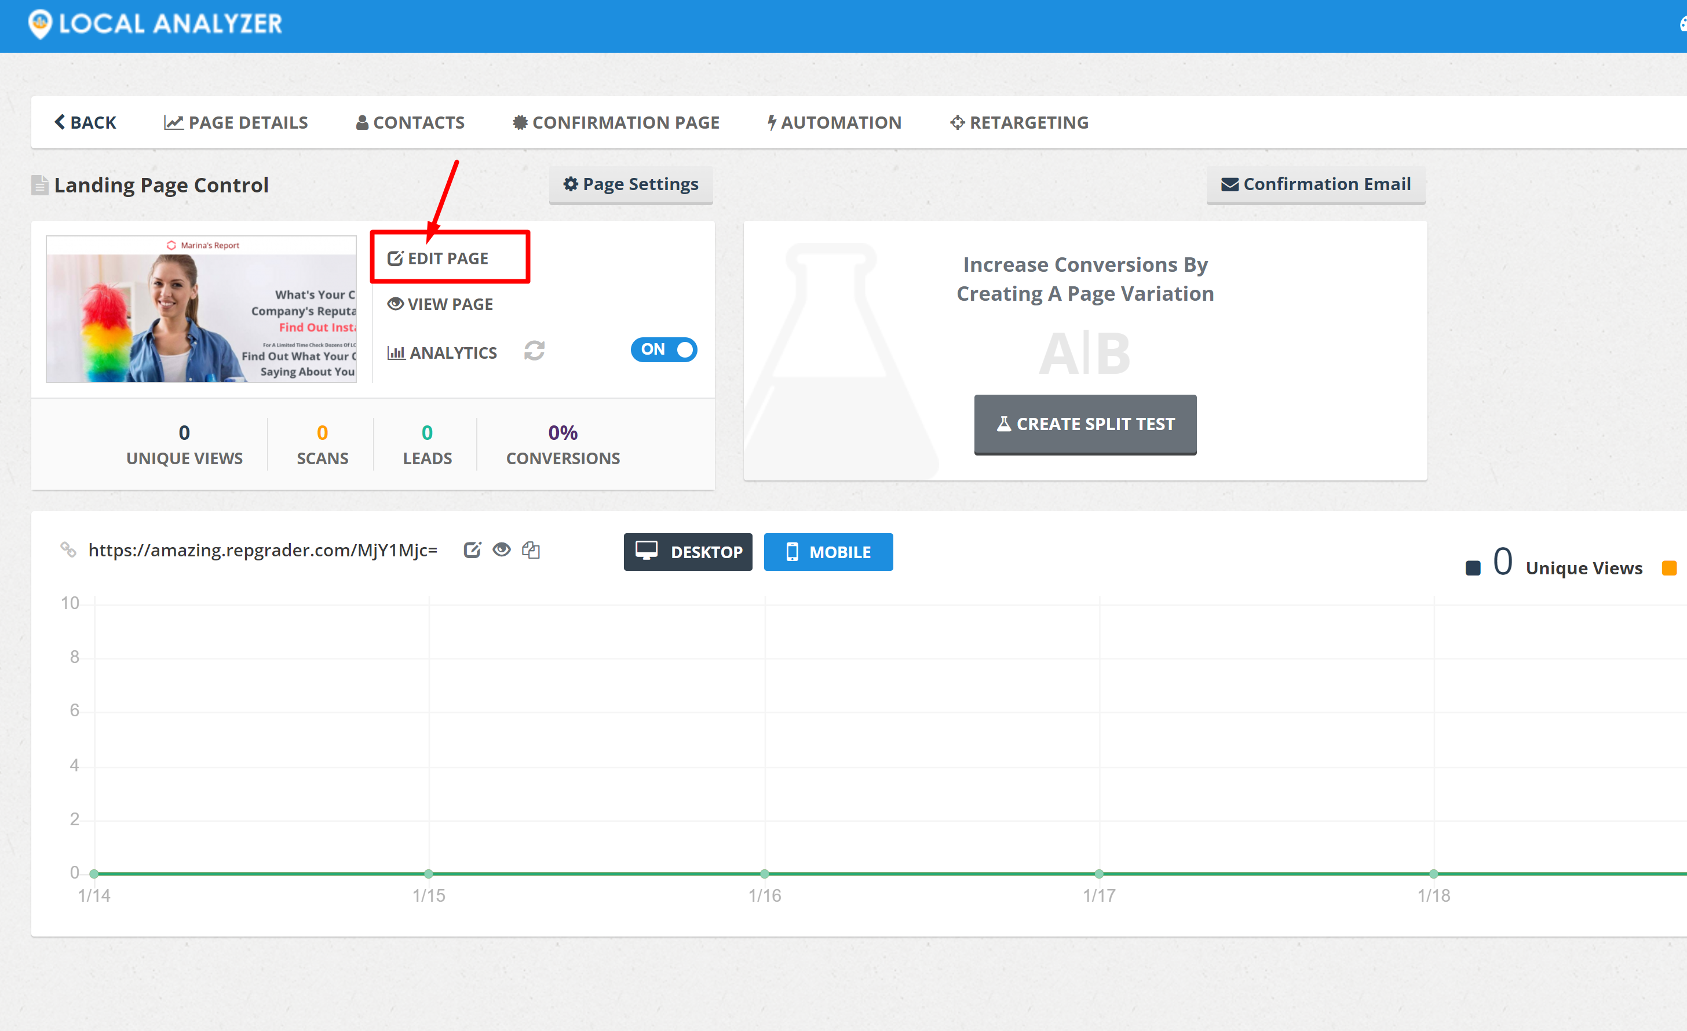Open the Contacts tab
This screenshot has height=1031, width=1687.
click(x=410, y=123)
